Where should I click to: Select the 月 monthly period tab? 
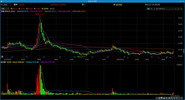pos(154,9)
